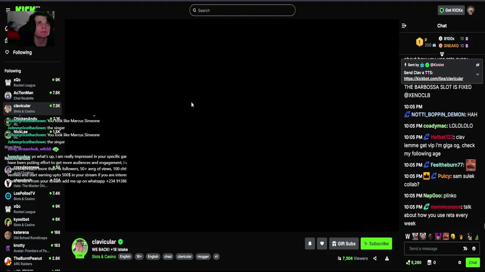Insert the dog quick emote
The image size is (485, 272).
(x=469, y=237)
